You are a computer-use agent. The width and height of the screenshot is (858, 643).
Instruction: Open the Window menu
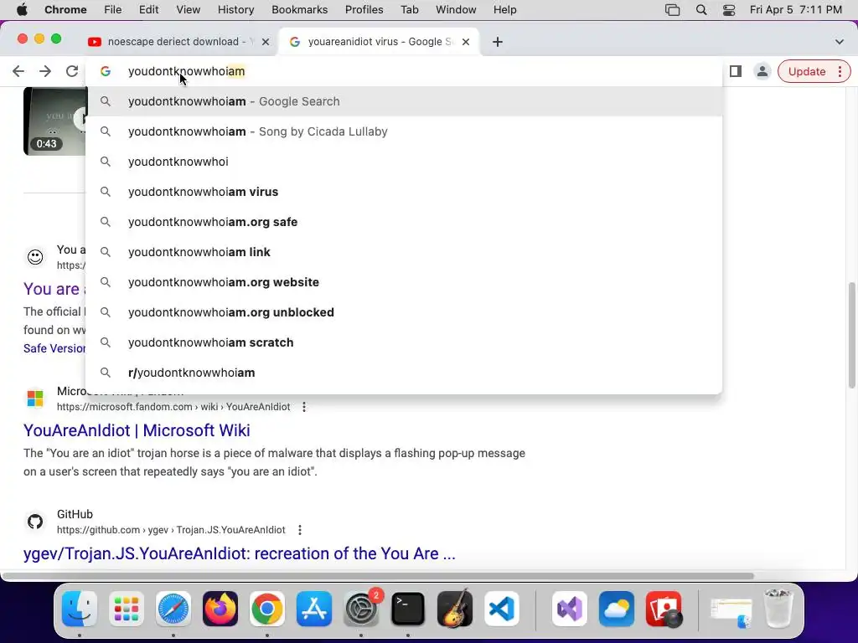(456, 9)
